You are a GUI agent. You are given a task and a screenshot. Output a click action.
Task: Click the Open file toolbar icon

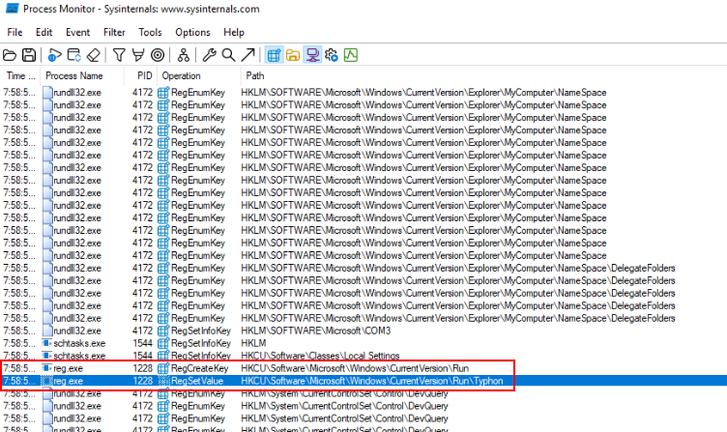tap(10, 55)
